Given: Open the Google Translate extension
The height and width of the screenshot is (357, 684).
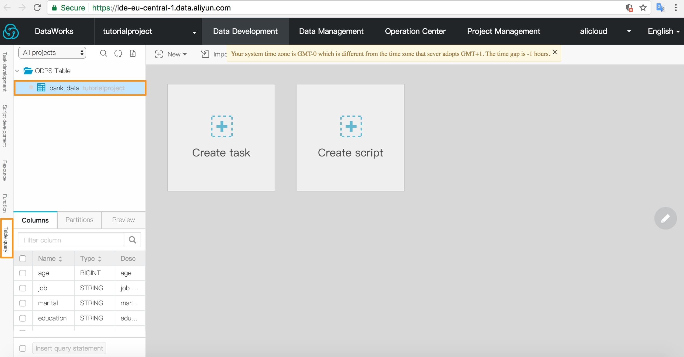Looking at the screenshot, I should tap(660, 8).
